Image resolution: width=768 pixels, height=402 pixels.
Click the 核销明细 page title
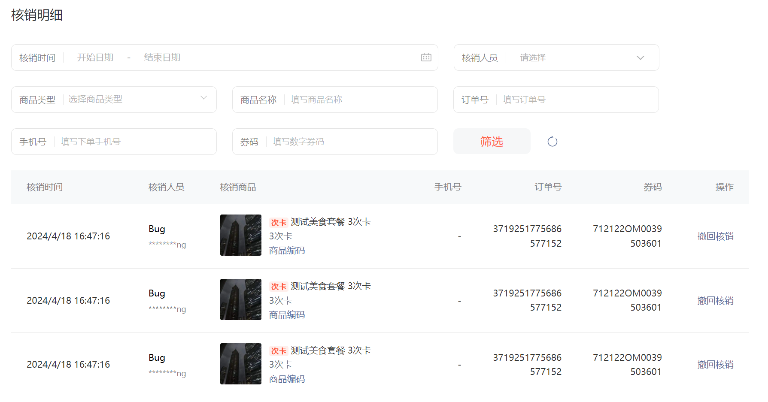[x=37, y=15]
